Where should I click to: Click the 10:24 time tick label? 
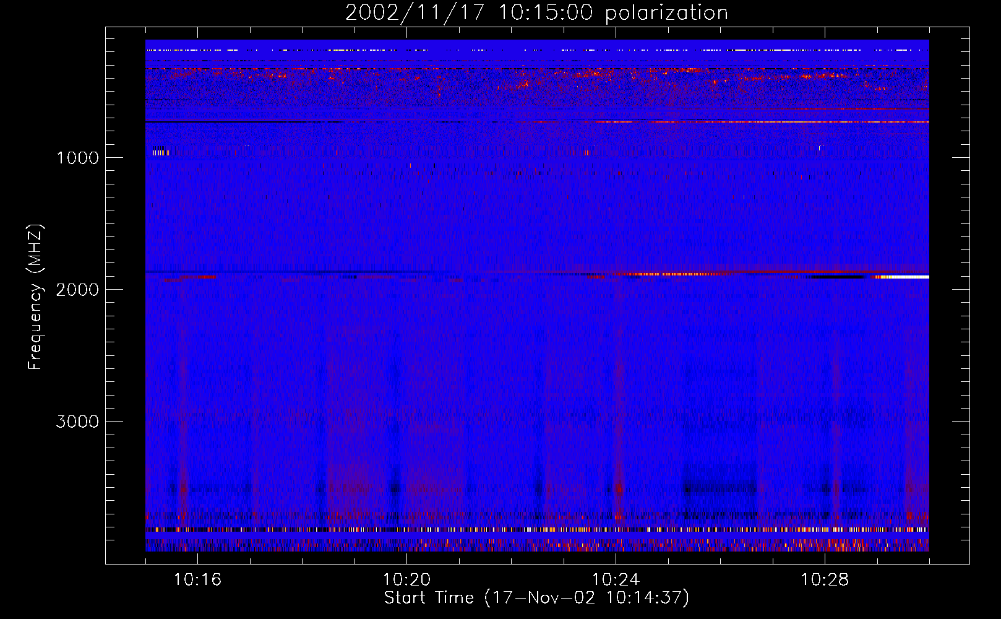point(616,580)
